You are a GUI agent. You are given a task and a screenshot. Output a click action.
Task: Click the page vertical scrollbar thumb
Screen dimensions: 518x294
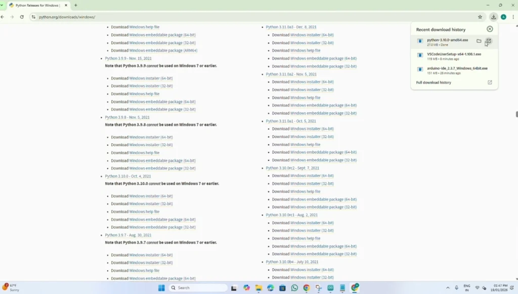click(516, 114)
